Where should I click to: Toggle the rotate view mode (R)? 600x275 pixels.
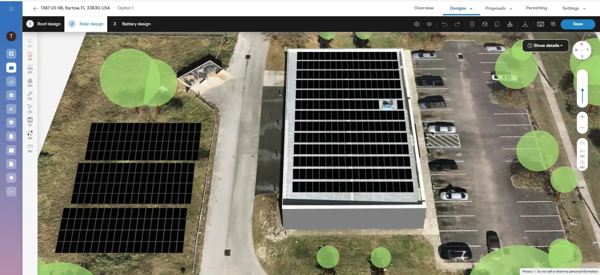click(x=582, y=152)
